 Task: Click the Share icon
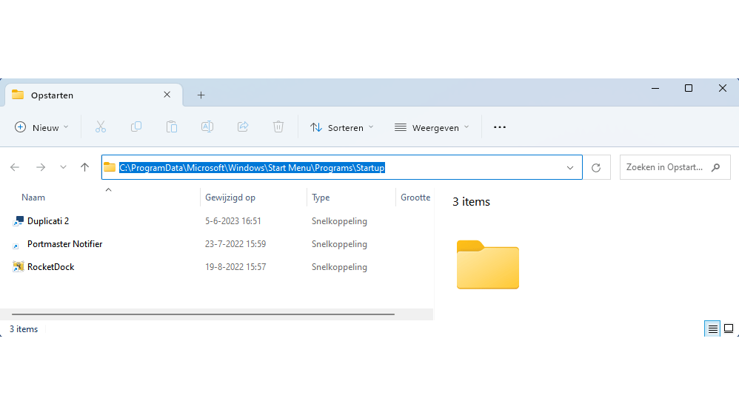tap(243, 126)
